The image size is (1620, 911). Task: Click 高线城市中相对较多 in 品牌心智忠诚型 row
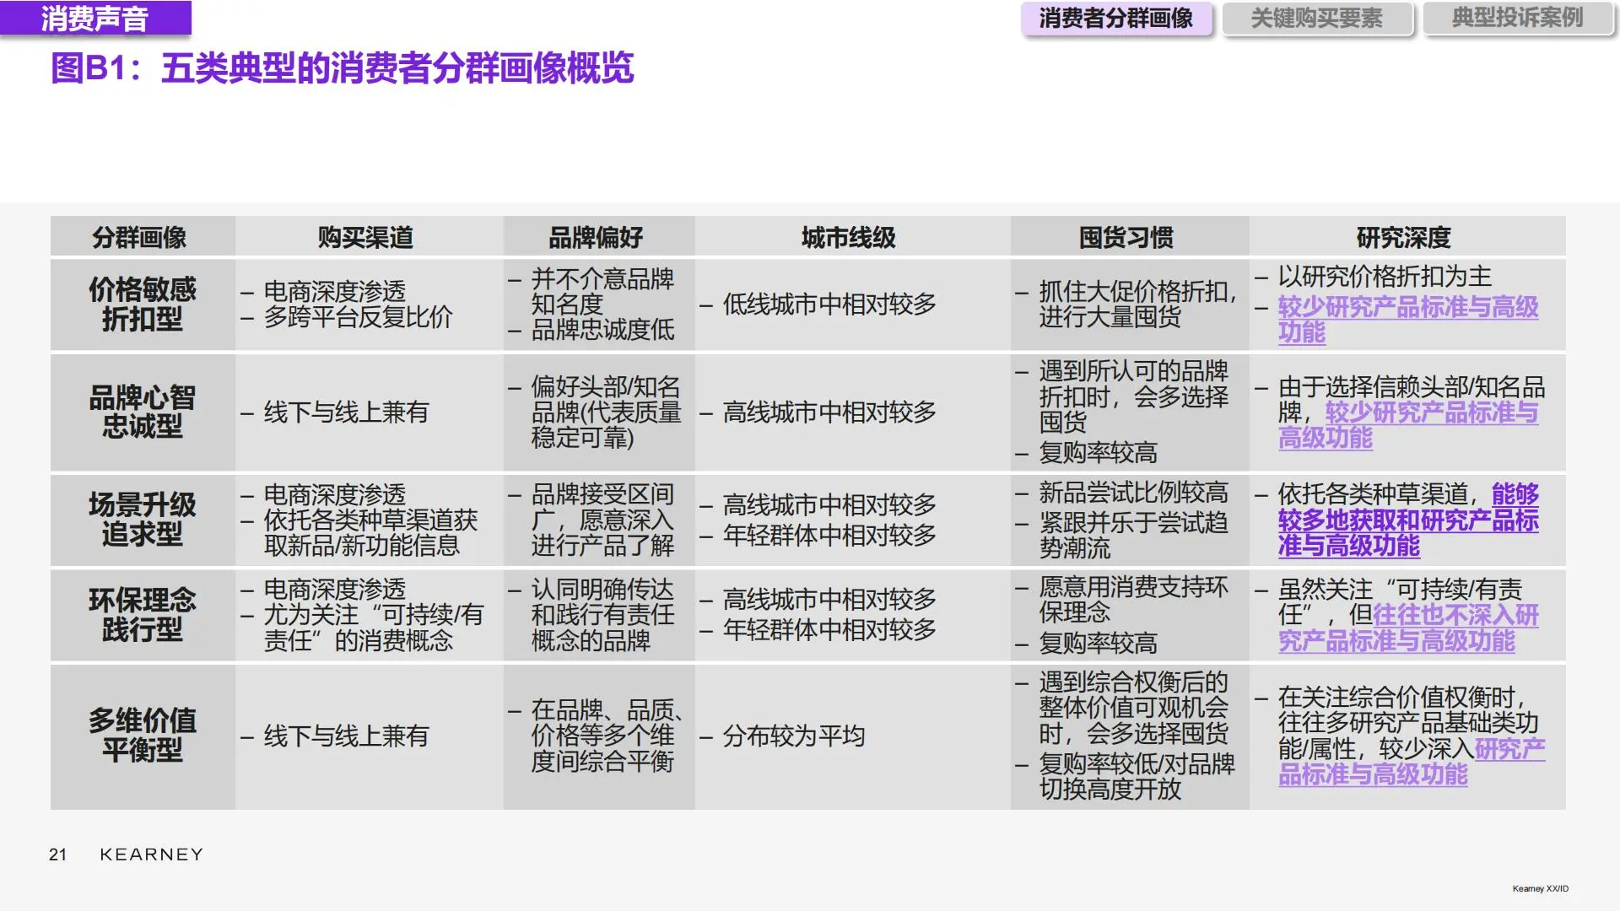(x=829, y=412)
